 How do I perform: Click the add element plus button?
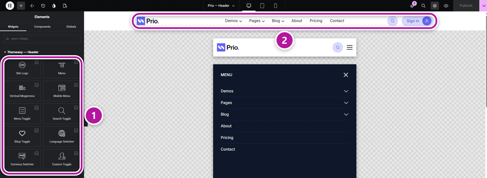click(x=21, y=5)
